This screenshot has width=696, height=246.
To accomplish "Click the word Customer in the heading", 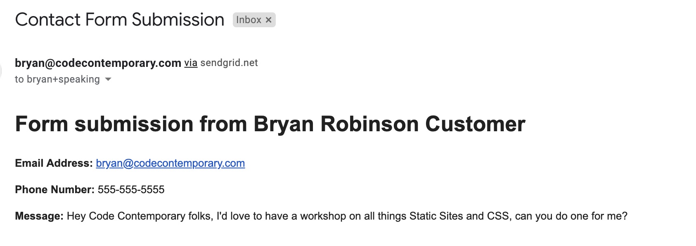I will coord(475,124).
